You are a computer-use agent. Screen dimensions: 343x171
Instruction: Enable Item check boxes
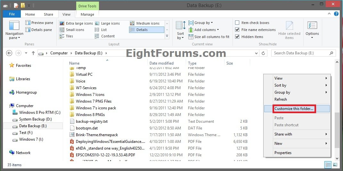point(237,23)
